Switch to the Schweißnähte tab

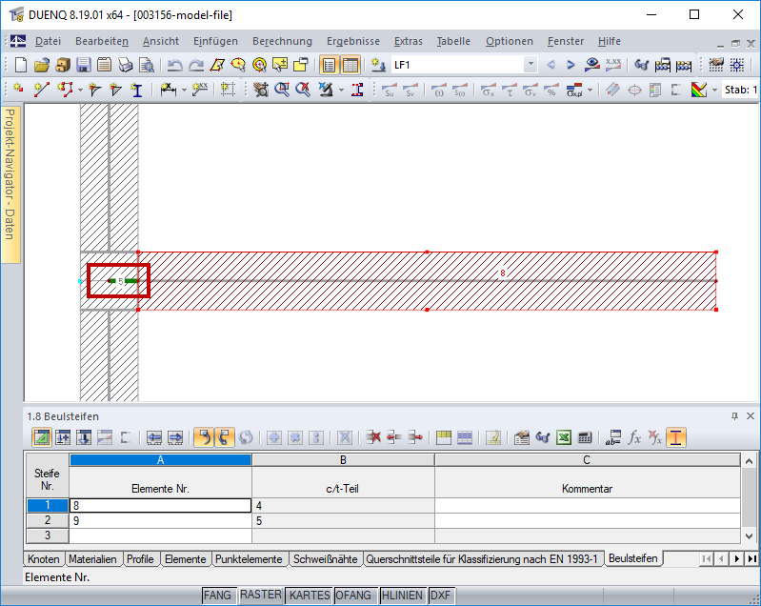(325, 559)
